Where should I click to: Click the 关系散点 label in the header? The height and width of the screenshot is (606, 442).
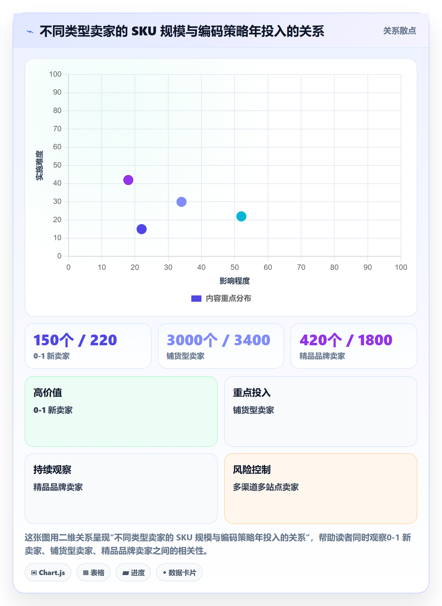tap(399, 31)
